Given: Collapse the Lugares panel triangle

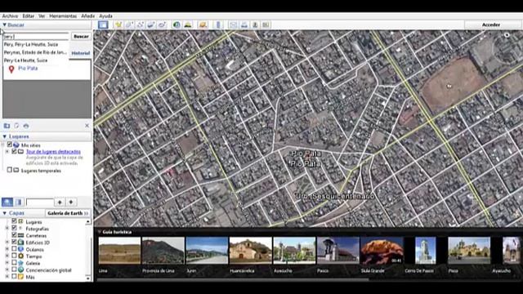Looking at the screenshot, I should [x=4, y=136].
